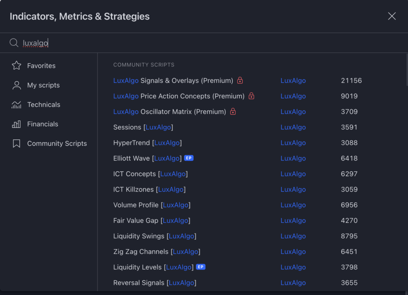Click lock icon next to Oscillator Matrix
This screenshot has width=408, height=295.
(233, 111)
